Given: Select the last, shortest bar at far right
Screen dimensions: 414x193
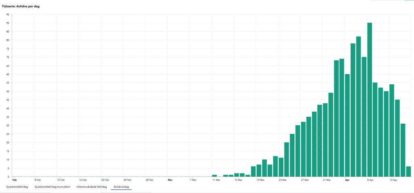Looking at the screenshot, I should [x=408, y=171].
